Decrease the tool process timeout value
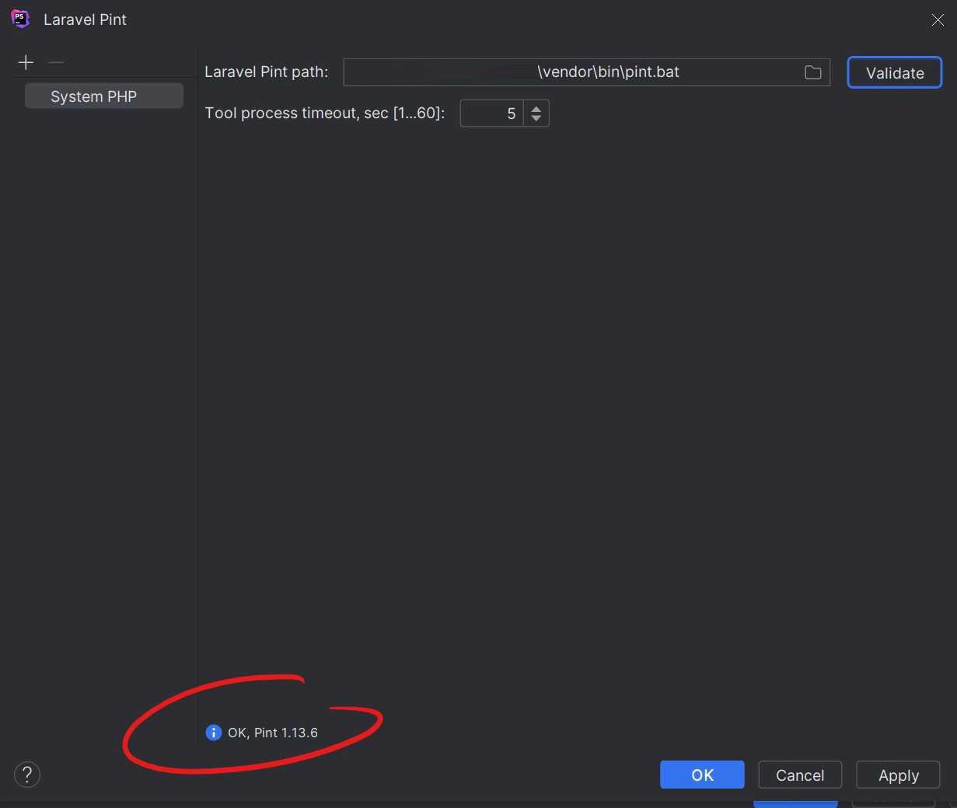Screen dimensions: 957x808 point(536,119)
